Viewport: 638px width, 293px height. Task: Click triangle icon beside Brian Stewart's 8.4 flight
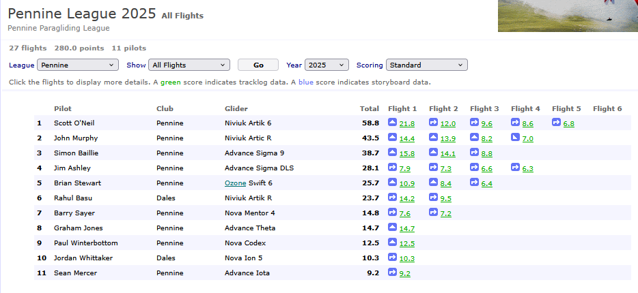tap(434, 183)
